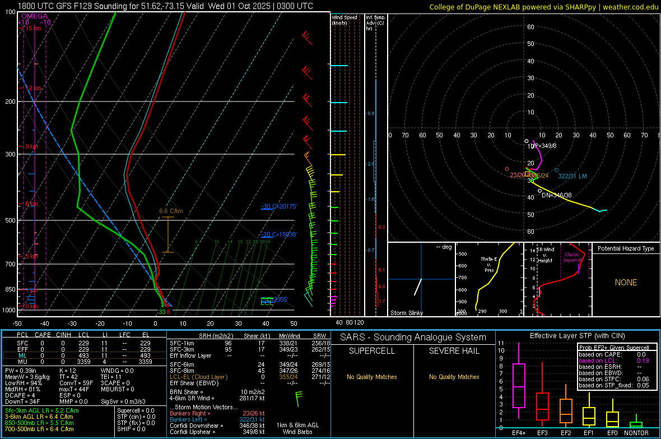661x439 pixels.
Task: Click the red 'Bunkers Right =' row
Action: click(217, 413)
